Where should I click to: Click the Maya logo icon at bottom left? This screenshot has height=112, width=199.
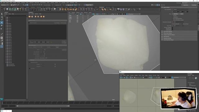pos(2,99)
